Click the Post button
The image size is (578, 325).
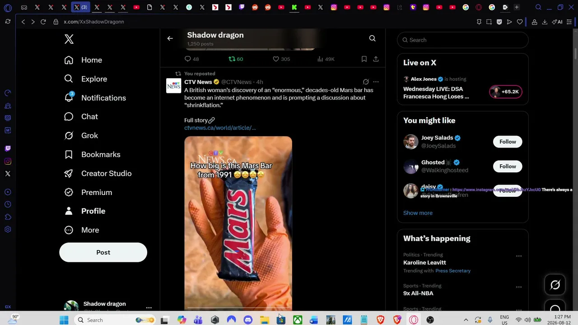[103, 252]
